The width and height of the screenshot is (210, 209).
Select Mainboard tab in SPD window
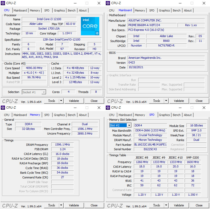click(x=125, y=115)
